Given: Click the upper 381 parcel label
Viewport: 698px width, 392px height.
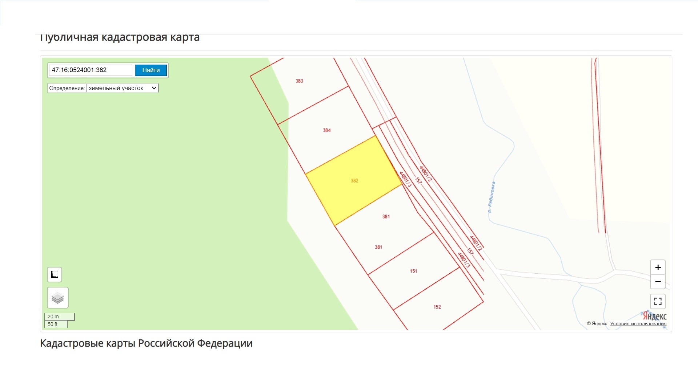Looking at the screenshot, I should tap(386, 217).
